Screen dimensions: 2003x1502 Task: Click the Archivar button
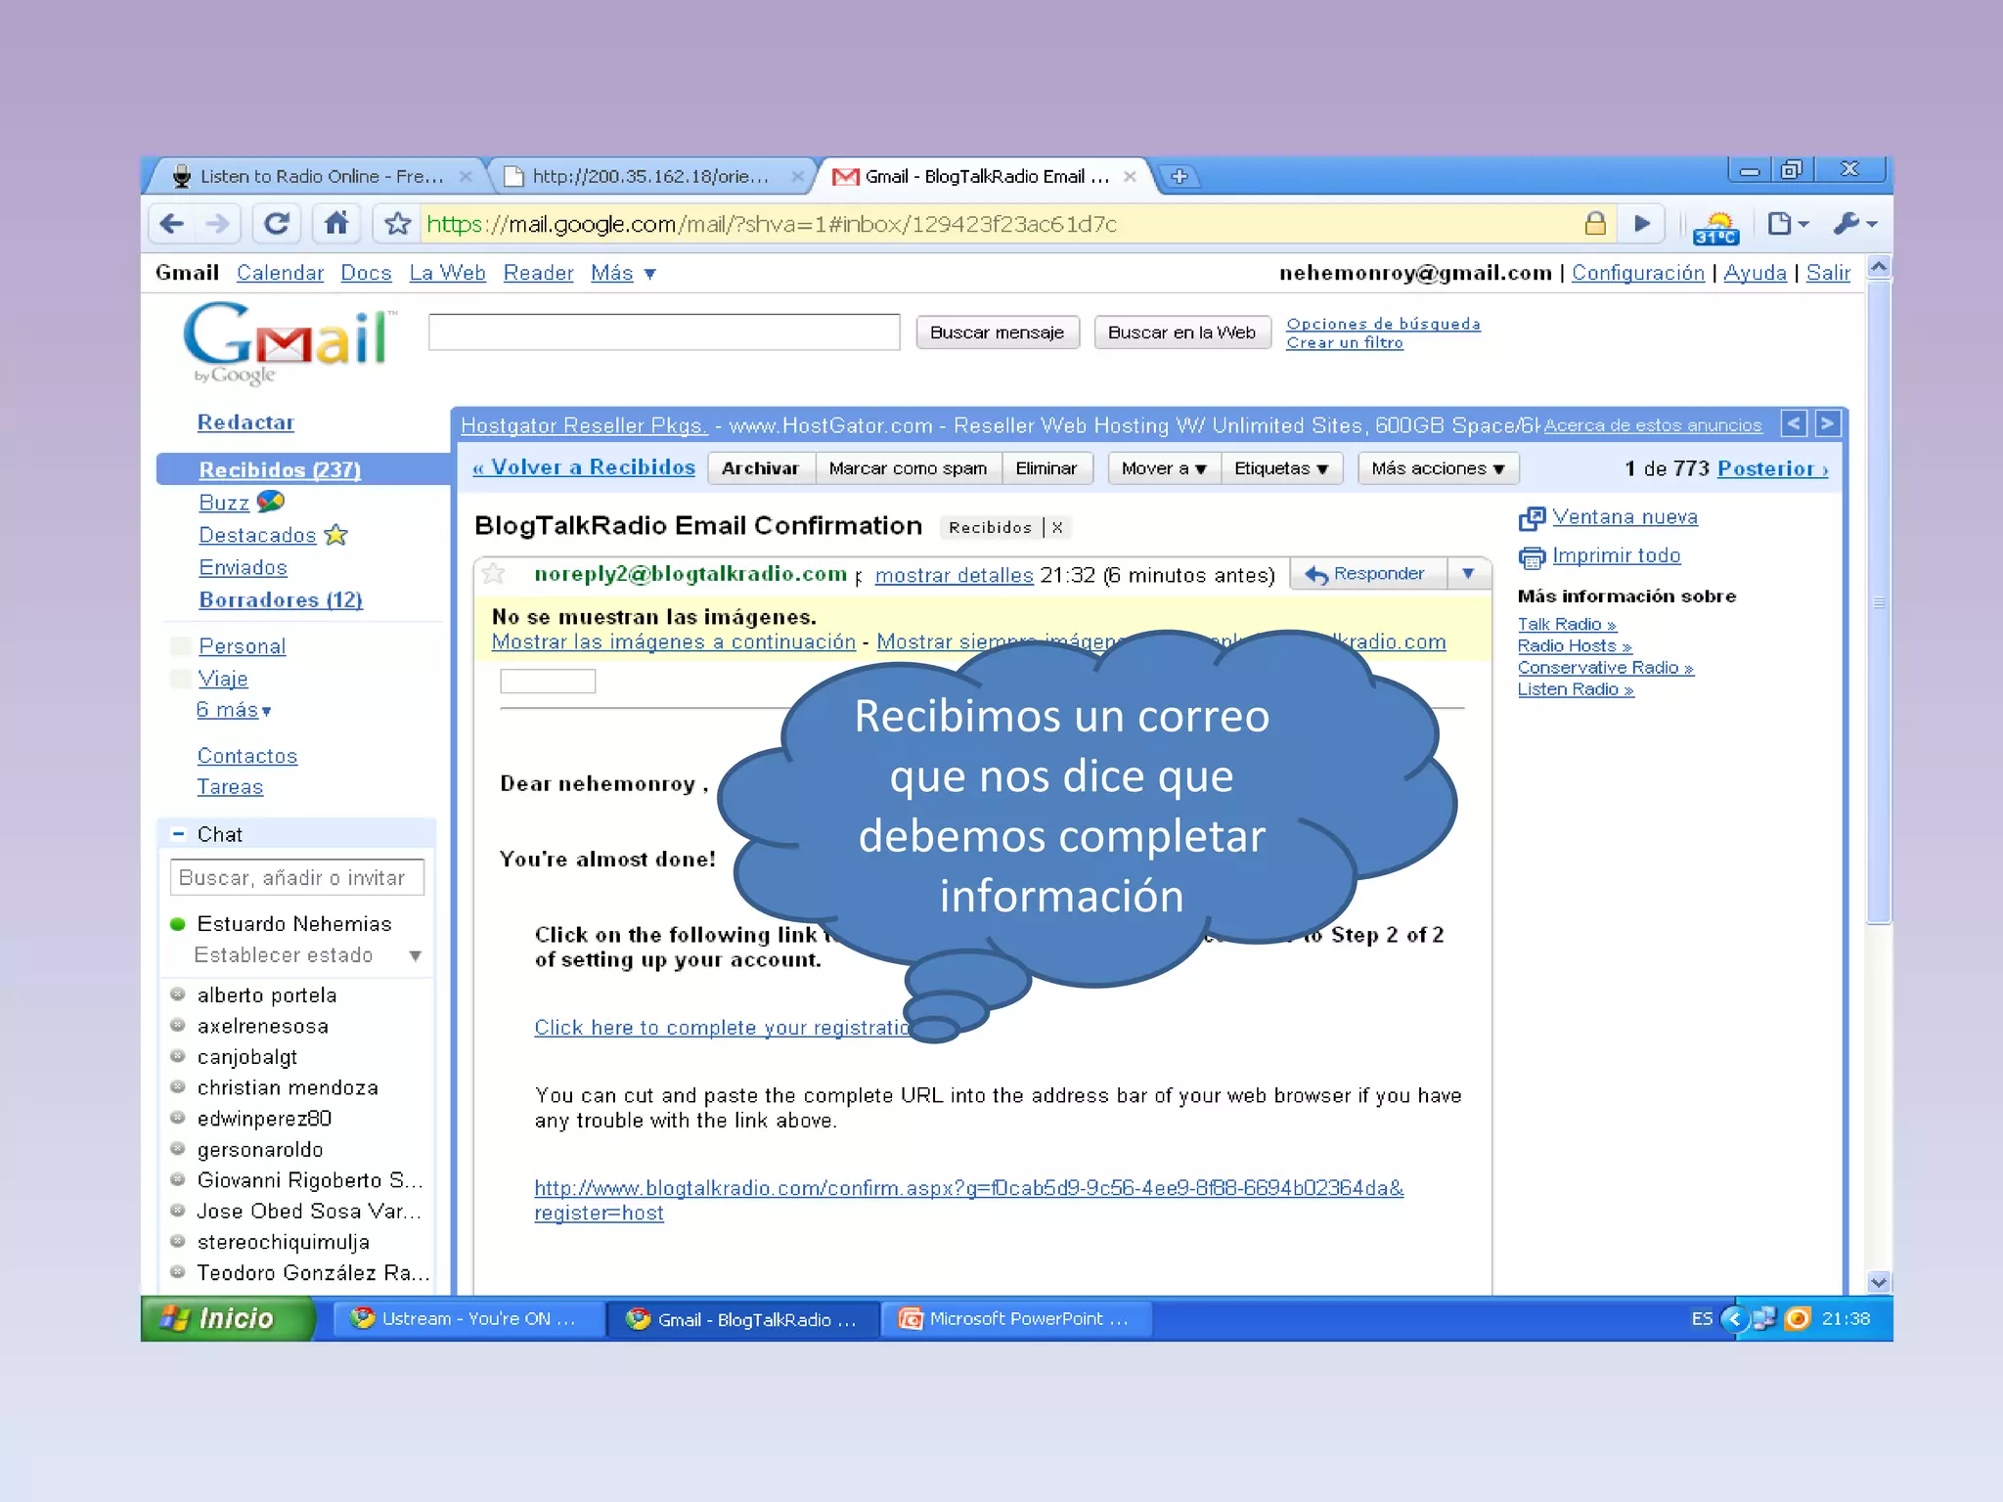coord(760,468)
